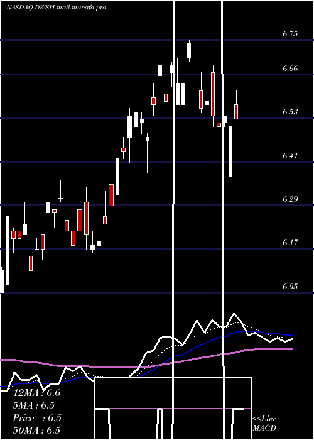
Task: Click the 12MA : 6.6 legend text
Action: [x=36, y=393]
